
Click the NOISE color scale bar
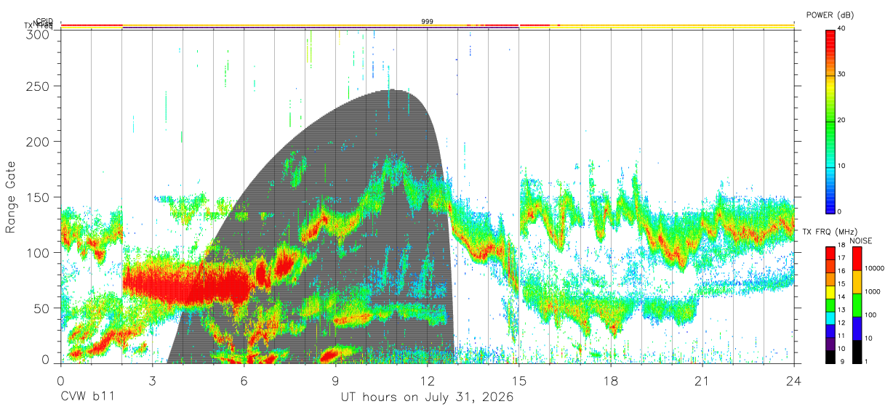pyautogui.click(x=857, y=304)
